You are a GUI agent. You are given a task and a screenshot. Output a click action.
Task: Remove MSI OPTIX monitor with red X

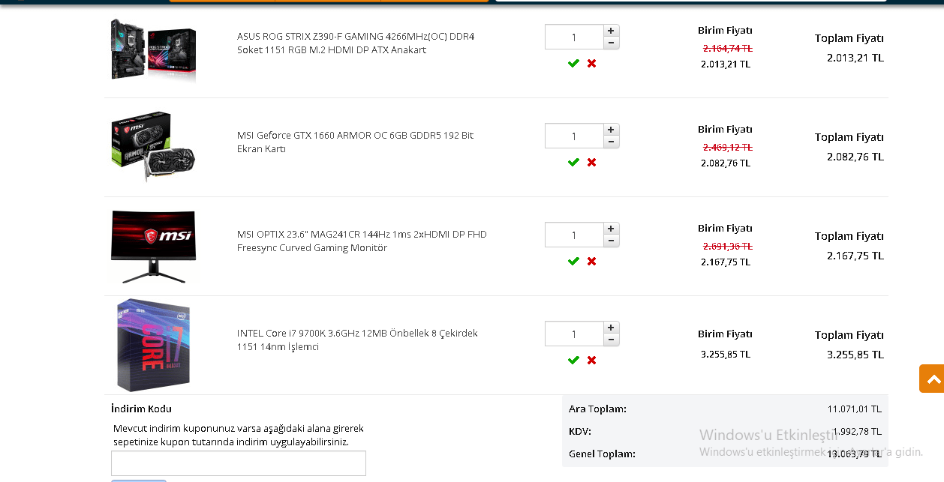(x=591, y=262)
